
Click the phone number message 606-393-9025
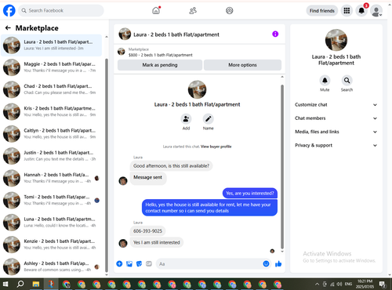click(x=147, y=231)
